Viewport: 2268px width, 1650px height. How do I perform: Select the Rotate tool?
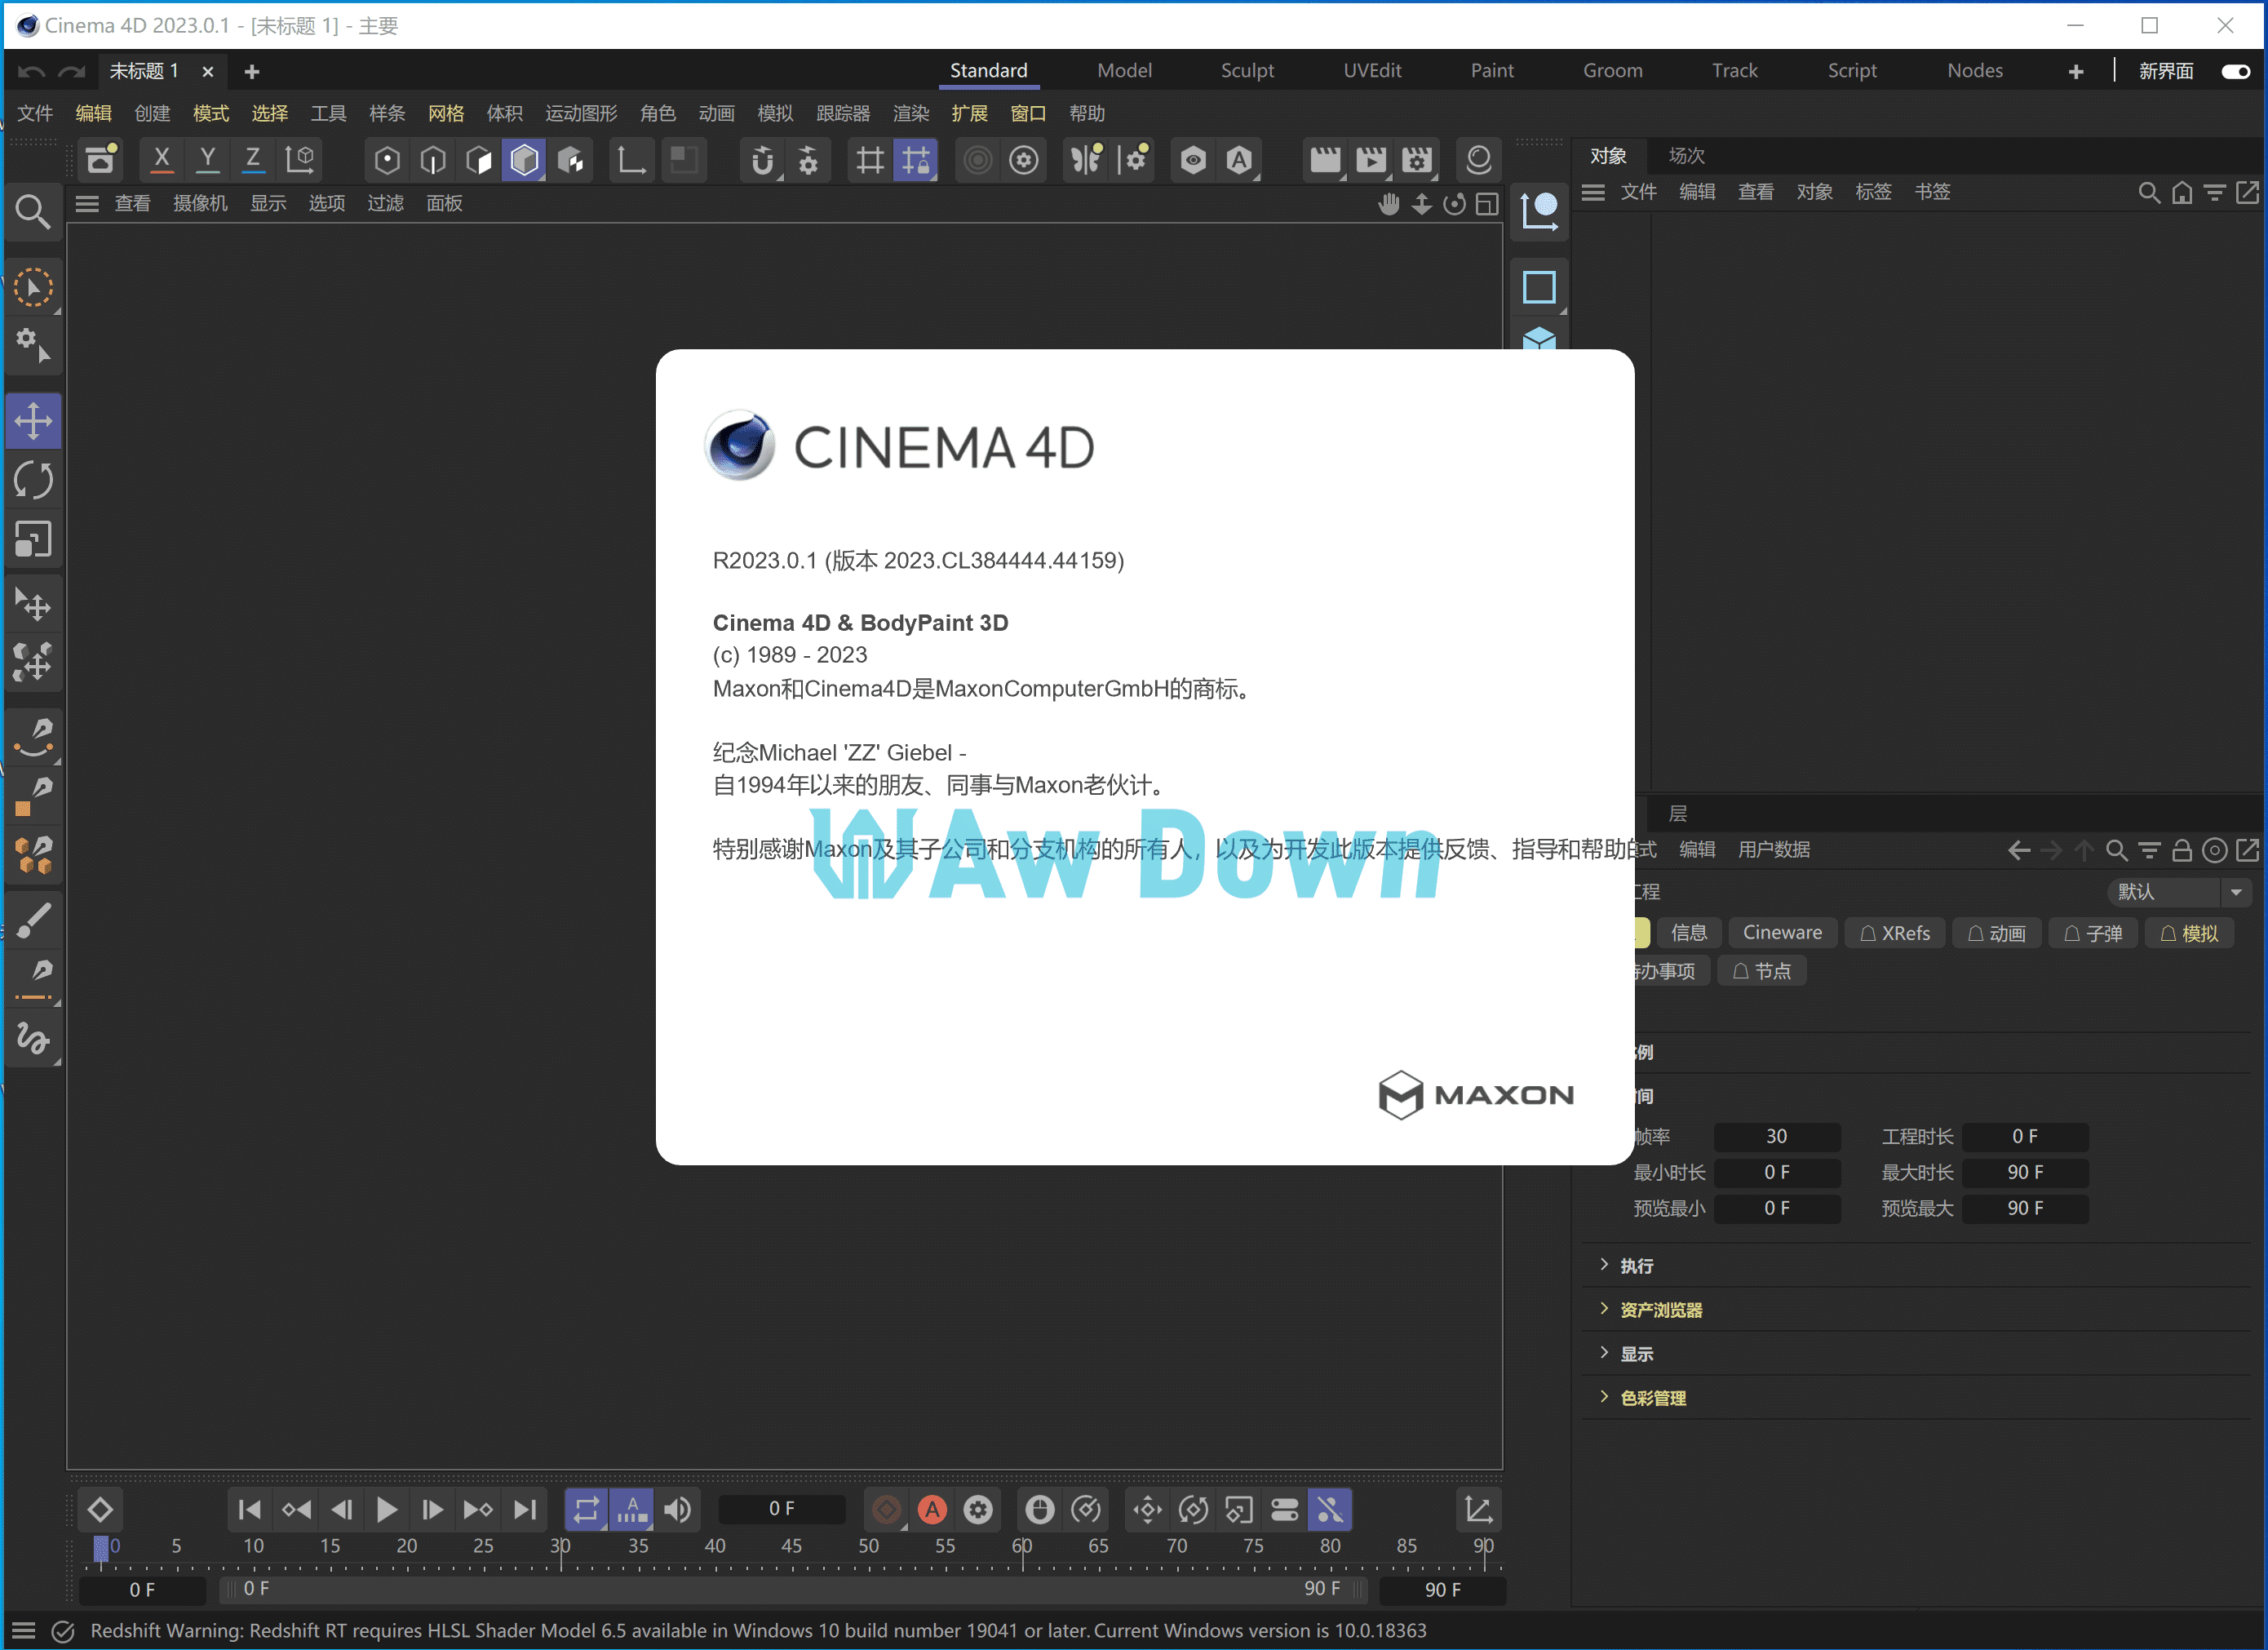click(x=33, y=481)
